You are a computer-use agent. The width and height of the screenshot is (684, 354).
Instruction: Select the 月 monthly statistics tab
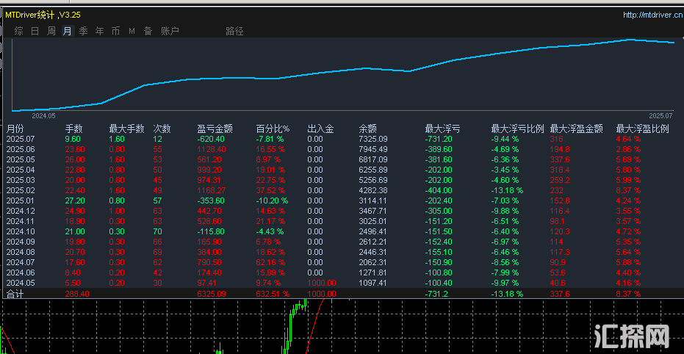point(67,31)
